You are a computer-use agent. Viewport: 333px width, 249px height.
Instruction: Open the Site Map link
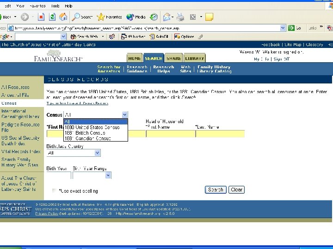point(293,45)
